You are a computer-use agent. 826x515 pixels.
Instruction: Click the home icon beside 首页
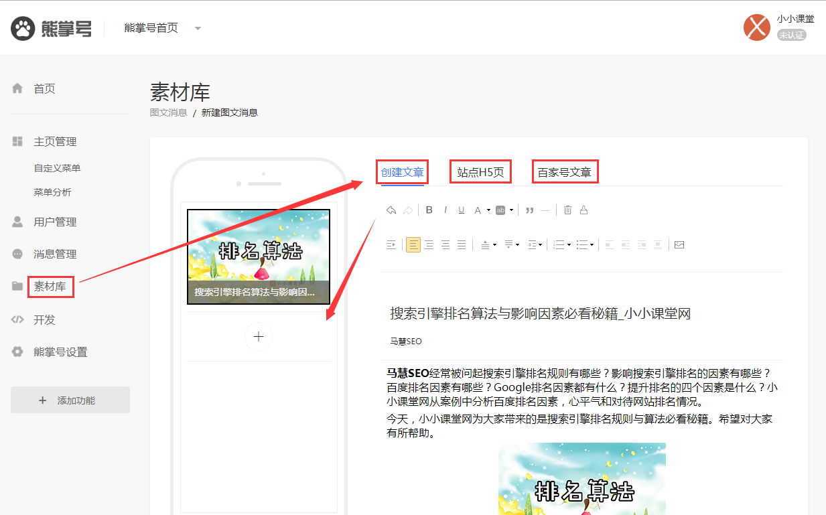[17, 88]
